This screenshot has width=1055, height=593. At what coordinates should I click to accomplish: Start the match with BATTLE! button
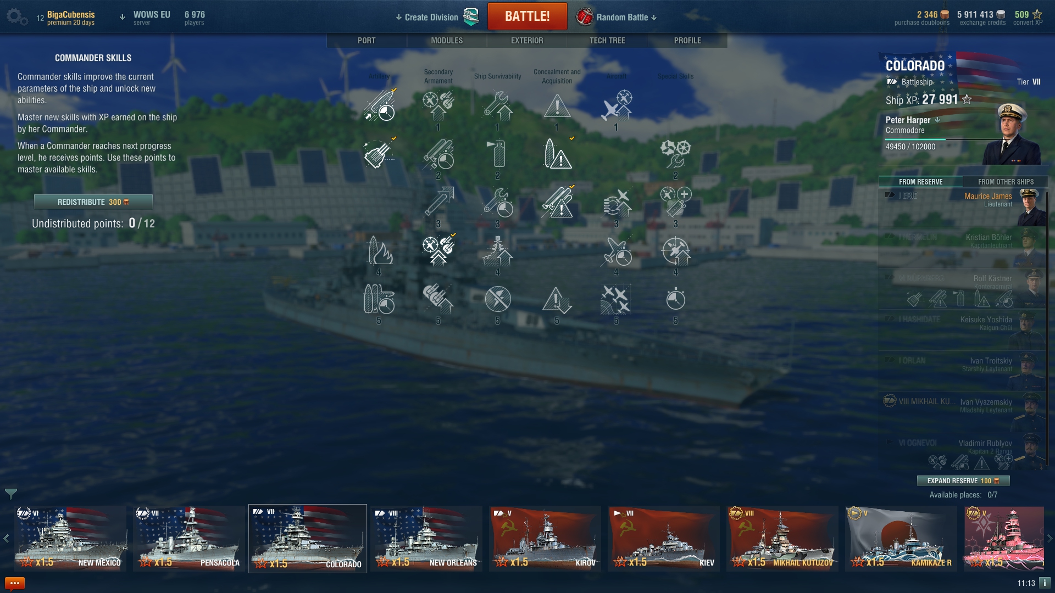pyautogui.click(x=527, y=16)
